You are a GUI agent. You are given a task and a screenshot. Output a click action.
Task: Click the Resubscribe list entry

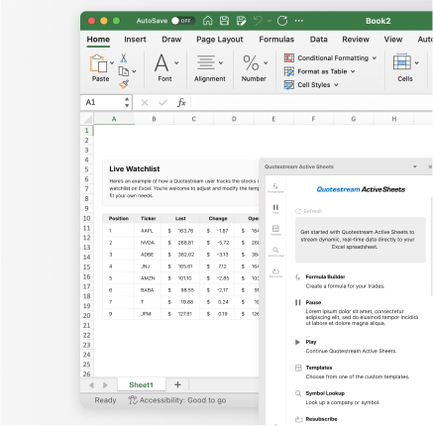(316, 419)
